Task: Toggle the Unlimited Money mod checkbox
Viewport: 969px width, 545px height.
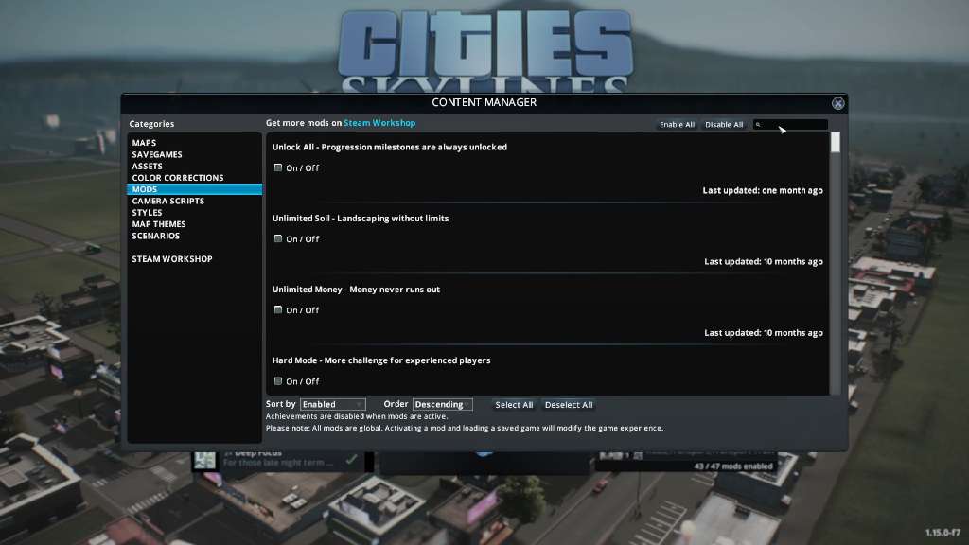Action: pyautogui.click(x=278, y=309)
